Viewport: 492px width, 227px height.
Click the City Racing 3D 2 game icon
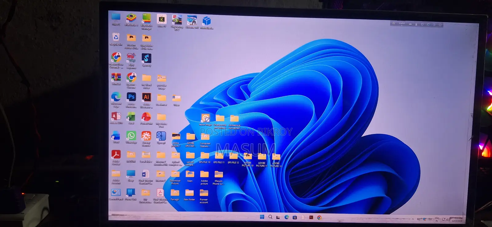177,23
